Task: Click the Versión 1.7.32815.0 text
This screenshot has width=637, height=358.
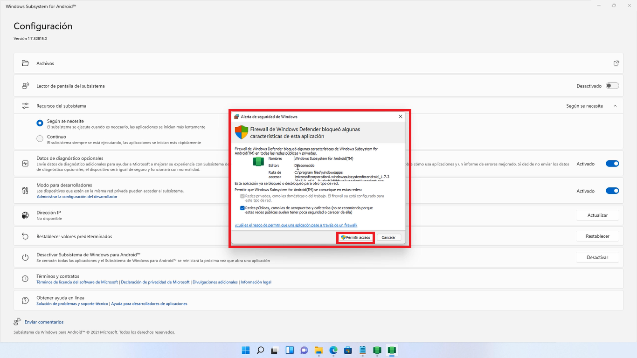Action: [30, 39]
